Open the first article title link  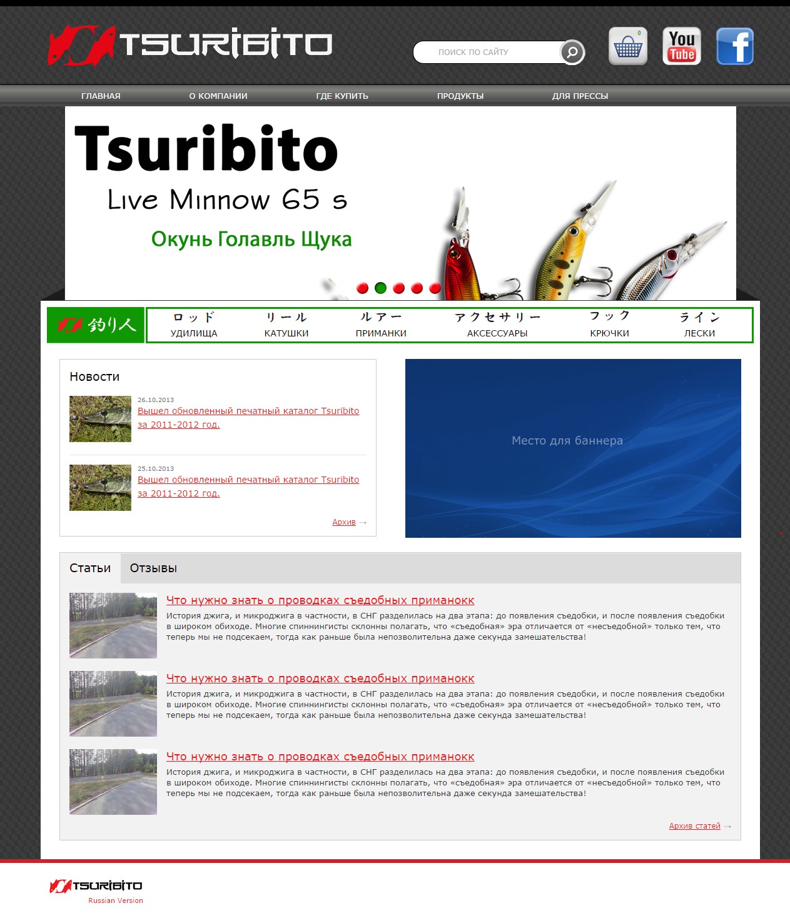[x=320, y=600]
